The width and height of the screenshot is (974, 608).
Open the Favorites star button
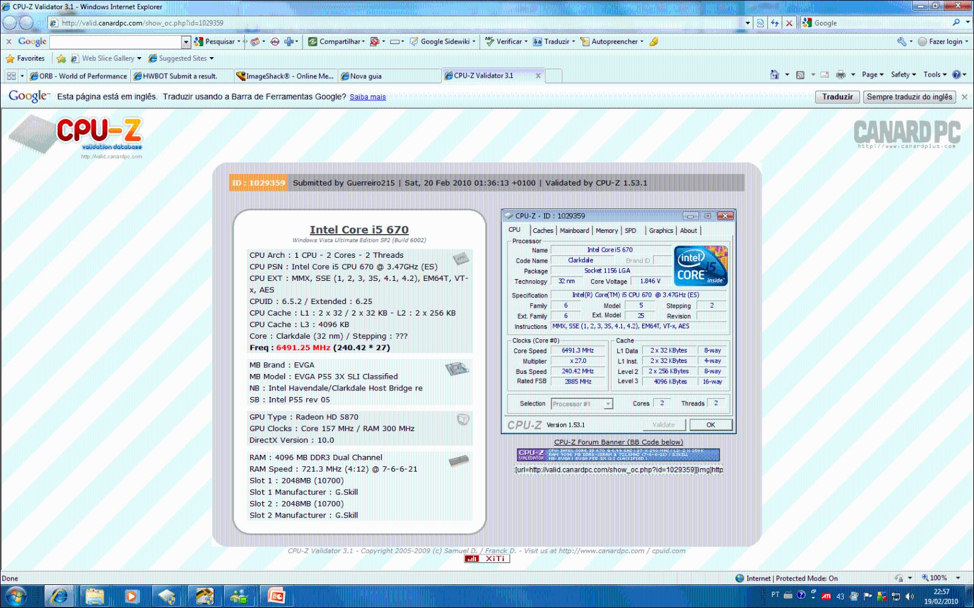(25, 58)
